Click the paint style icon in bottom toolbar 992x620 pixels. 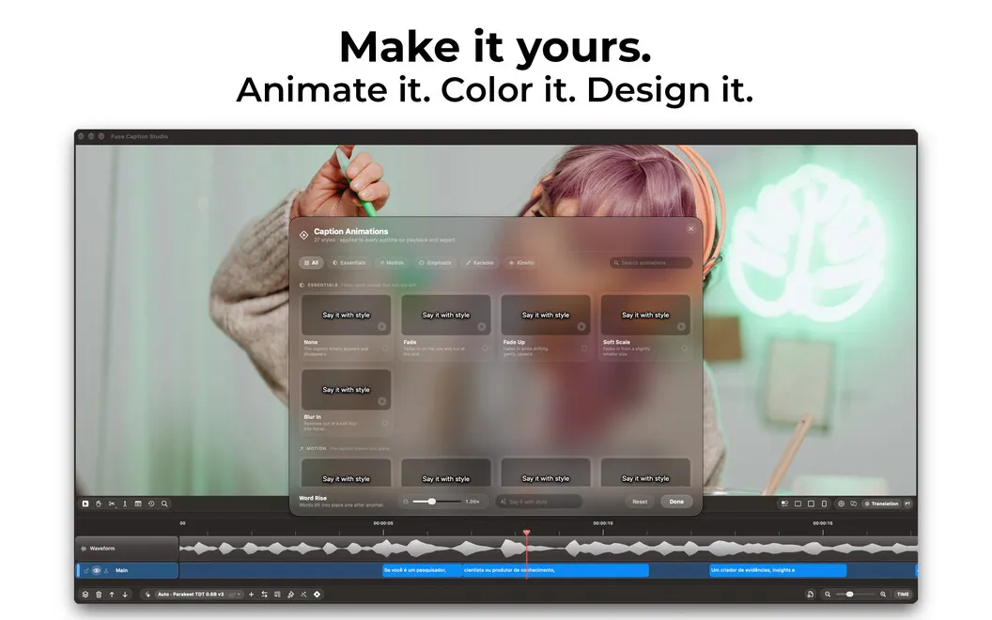pos(291,594)
